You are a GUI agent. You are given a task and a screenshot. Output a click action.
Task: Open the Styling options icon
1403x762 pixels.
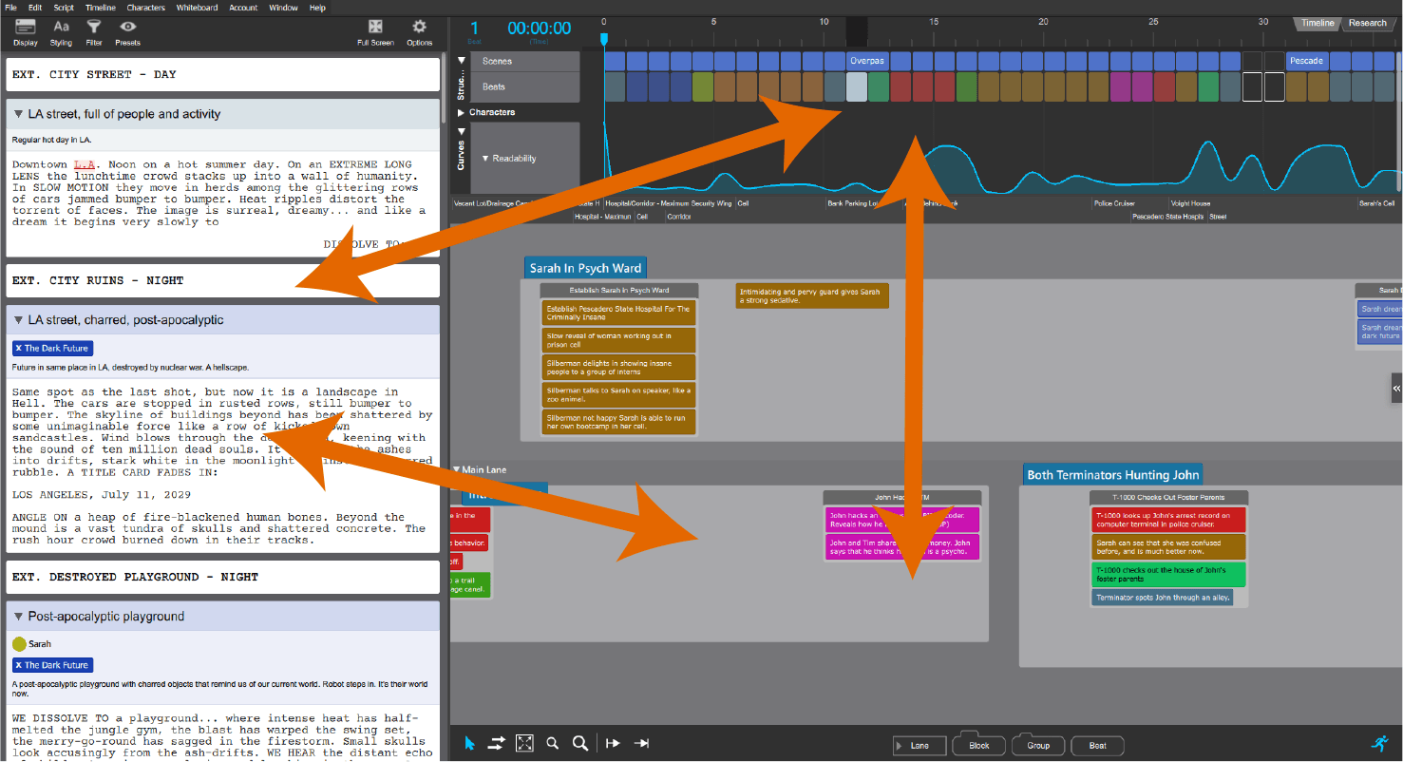click(61, 27)
